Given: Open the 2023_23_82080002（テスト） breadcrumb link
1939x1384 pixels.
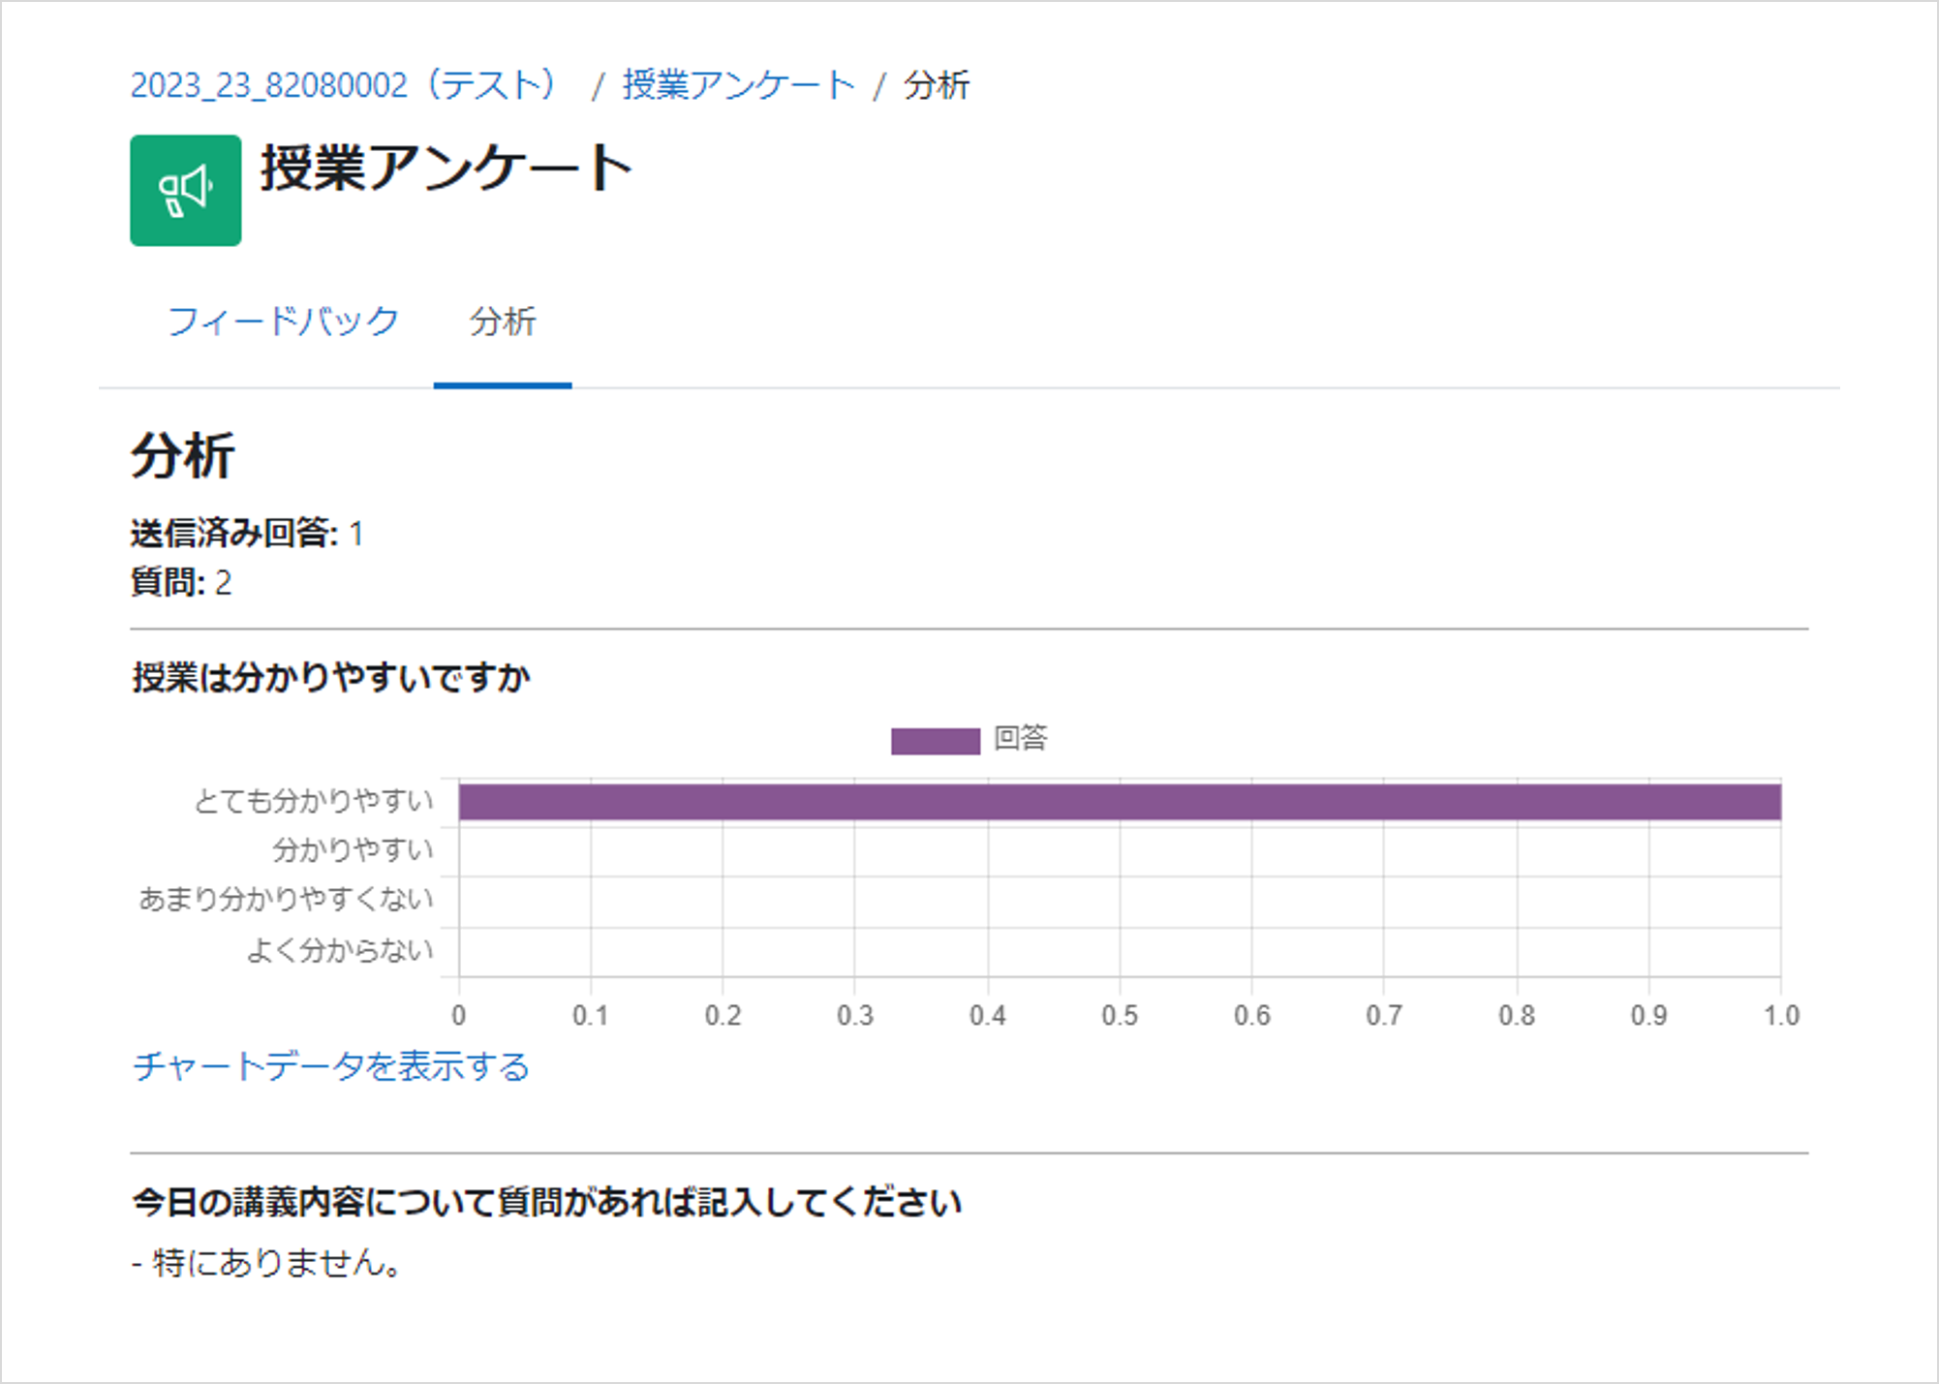Looking at the screenshot, I should (346, 85).
